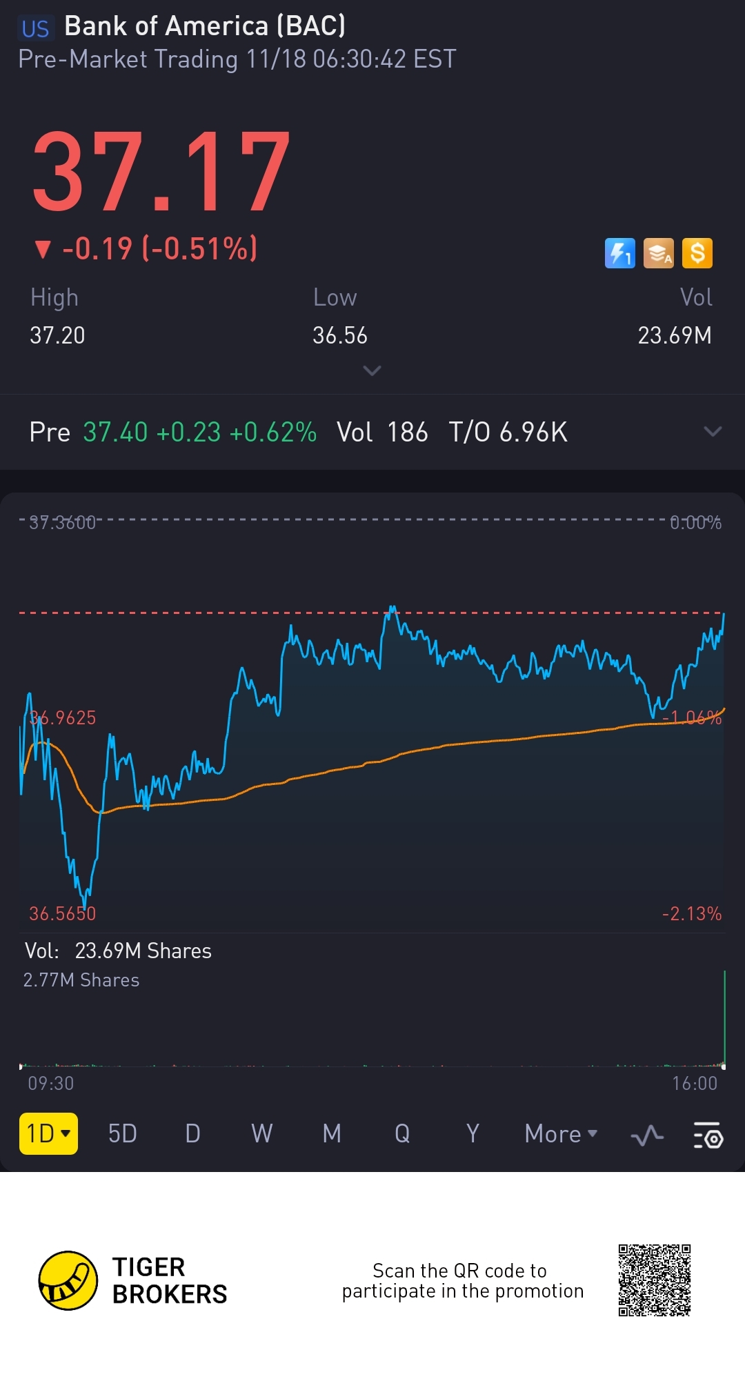Tap the yellow dollar sign badge icon
The image size is (745, 1390).
click(697, 253)
